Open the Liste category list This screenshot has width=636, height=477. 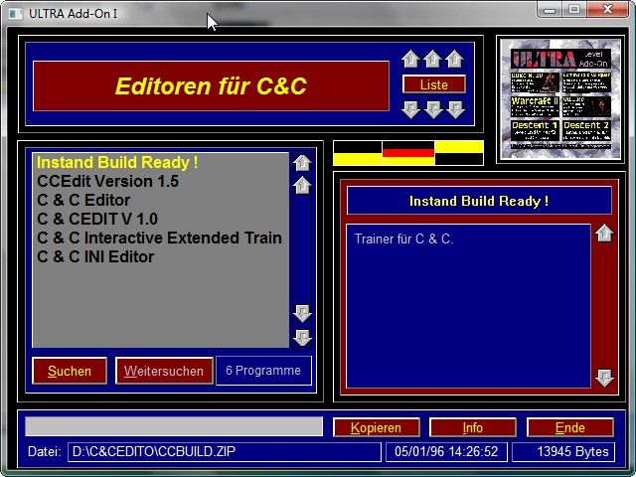tap(433, 85)
